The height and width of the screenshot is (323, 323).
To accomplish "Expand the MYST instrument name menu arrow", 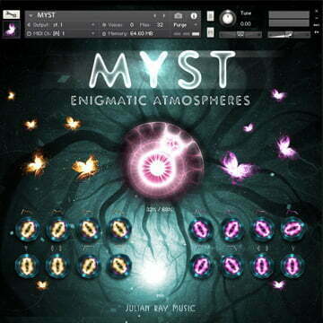I will [31, 15].
